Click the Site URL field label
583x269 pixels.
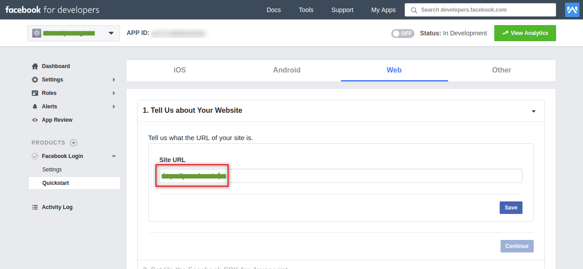[x=172, y=160]
